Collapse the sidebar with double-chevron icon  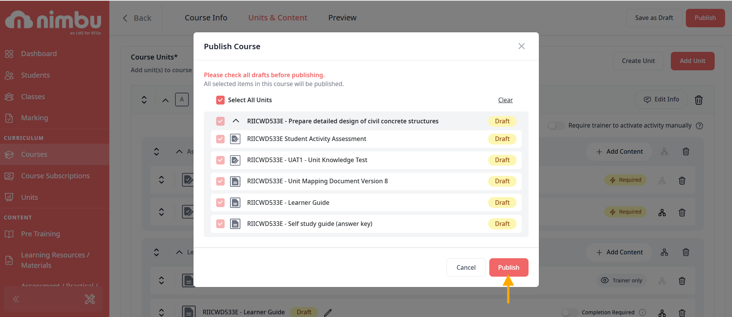click(x=16, y=299)
